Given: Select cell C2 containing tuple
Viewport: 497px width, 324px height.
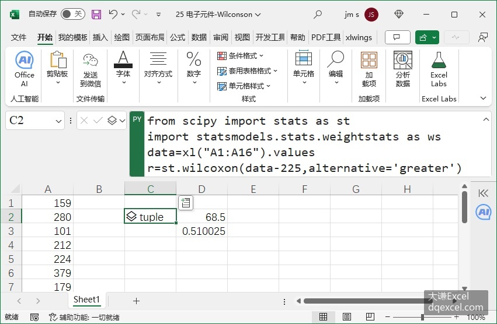Looking at the screenshot, I should [150, 216].
